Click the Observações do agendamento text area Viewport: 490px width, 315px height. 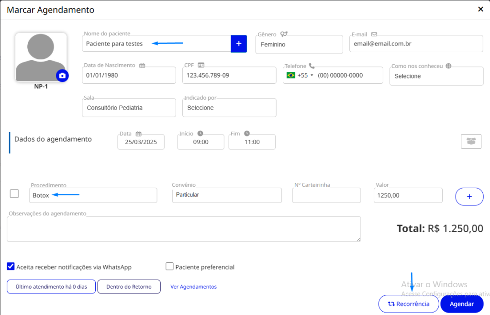pyautogui.click(x=184, y=229)
